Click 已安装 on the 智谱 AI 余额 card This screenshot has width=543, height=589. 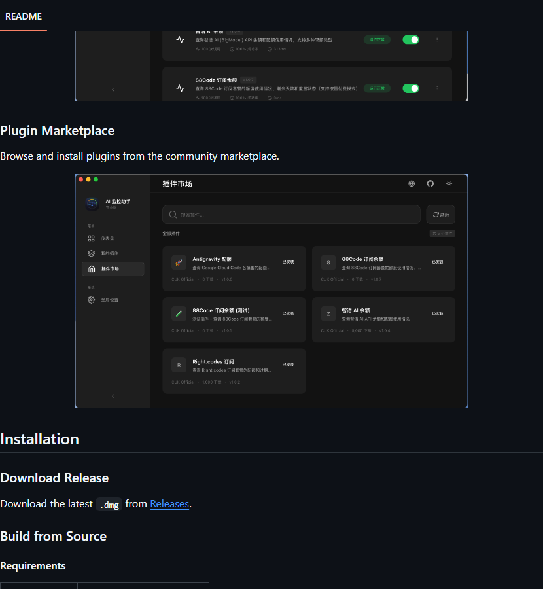tap(438, 313)
